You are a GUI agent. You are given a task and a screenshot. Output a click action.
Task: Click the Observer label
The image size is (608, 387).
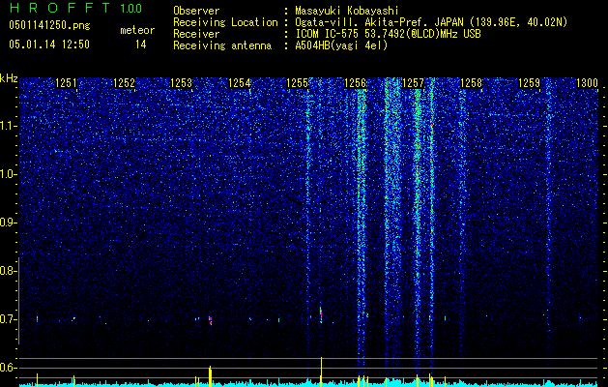[x=196, y=11]
